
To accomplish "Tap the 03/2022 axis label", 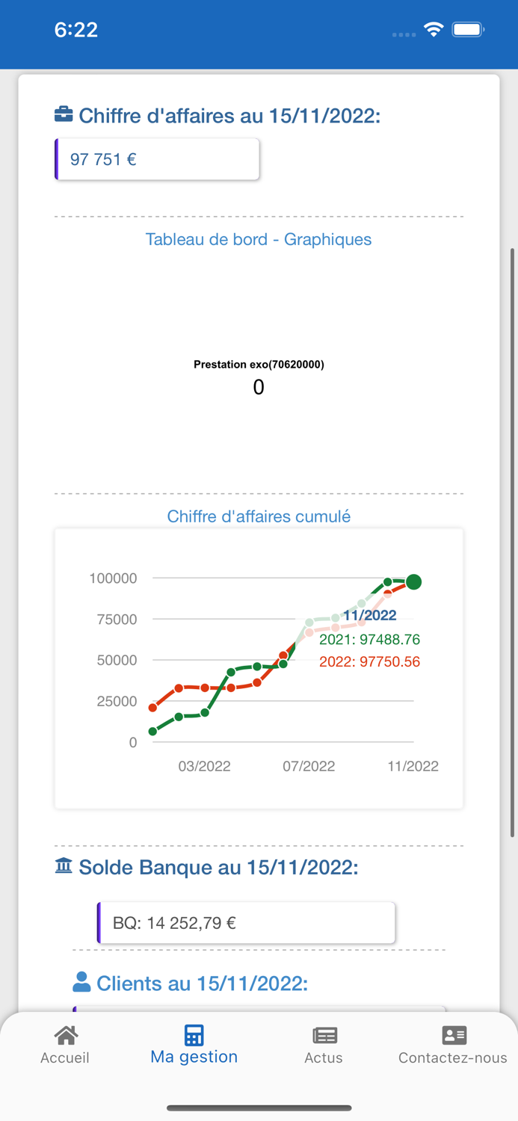I will click(204, 766).
